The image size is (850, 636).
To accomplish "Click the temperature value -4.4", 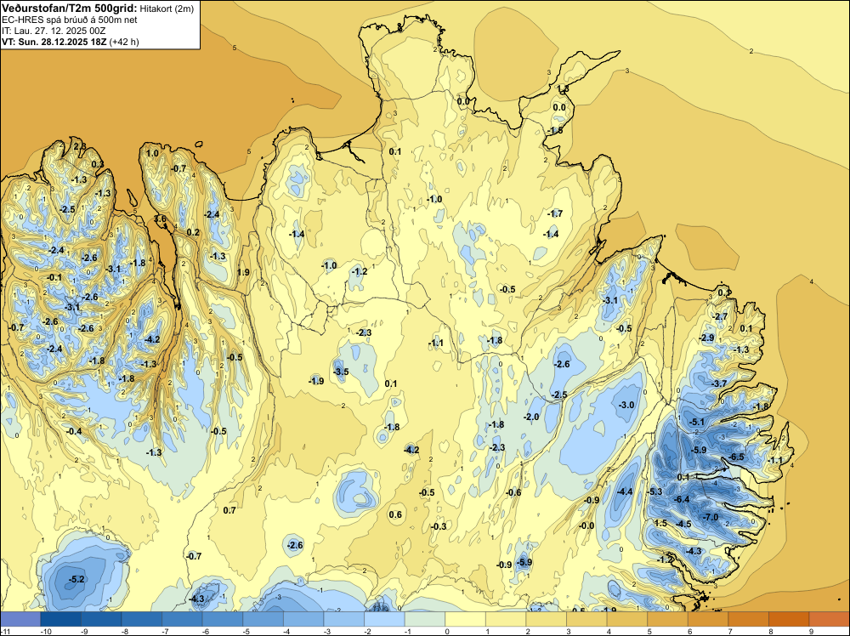I will 625,491.
